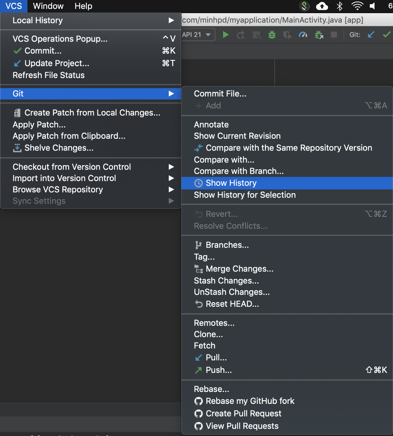Viewport: 393px width, 436px height.
Task: Open the Window menu in menu bar
Action: [x=48, y=6]
